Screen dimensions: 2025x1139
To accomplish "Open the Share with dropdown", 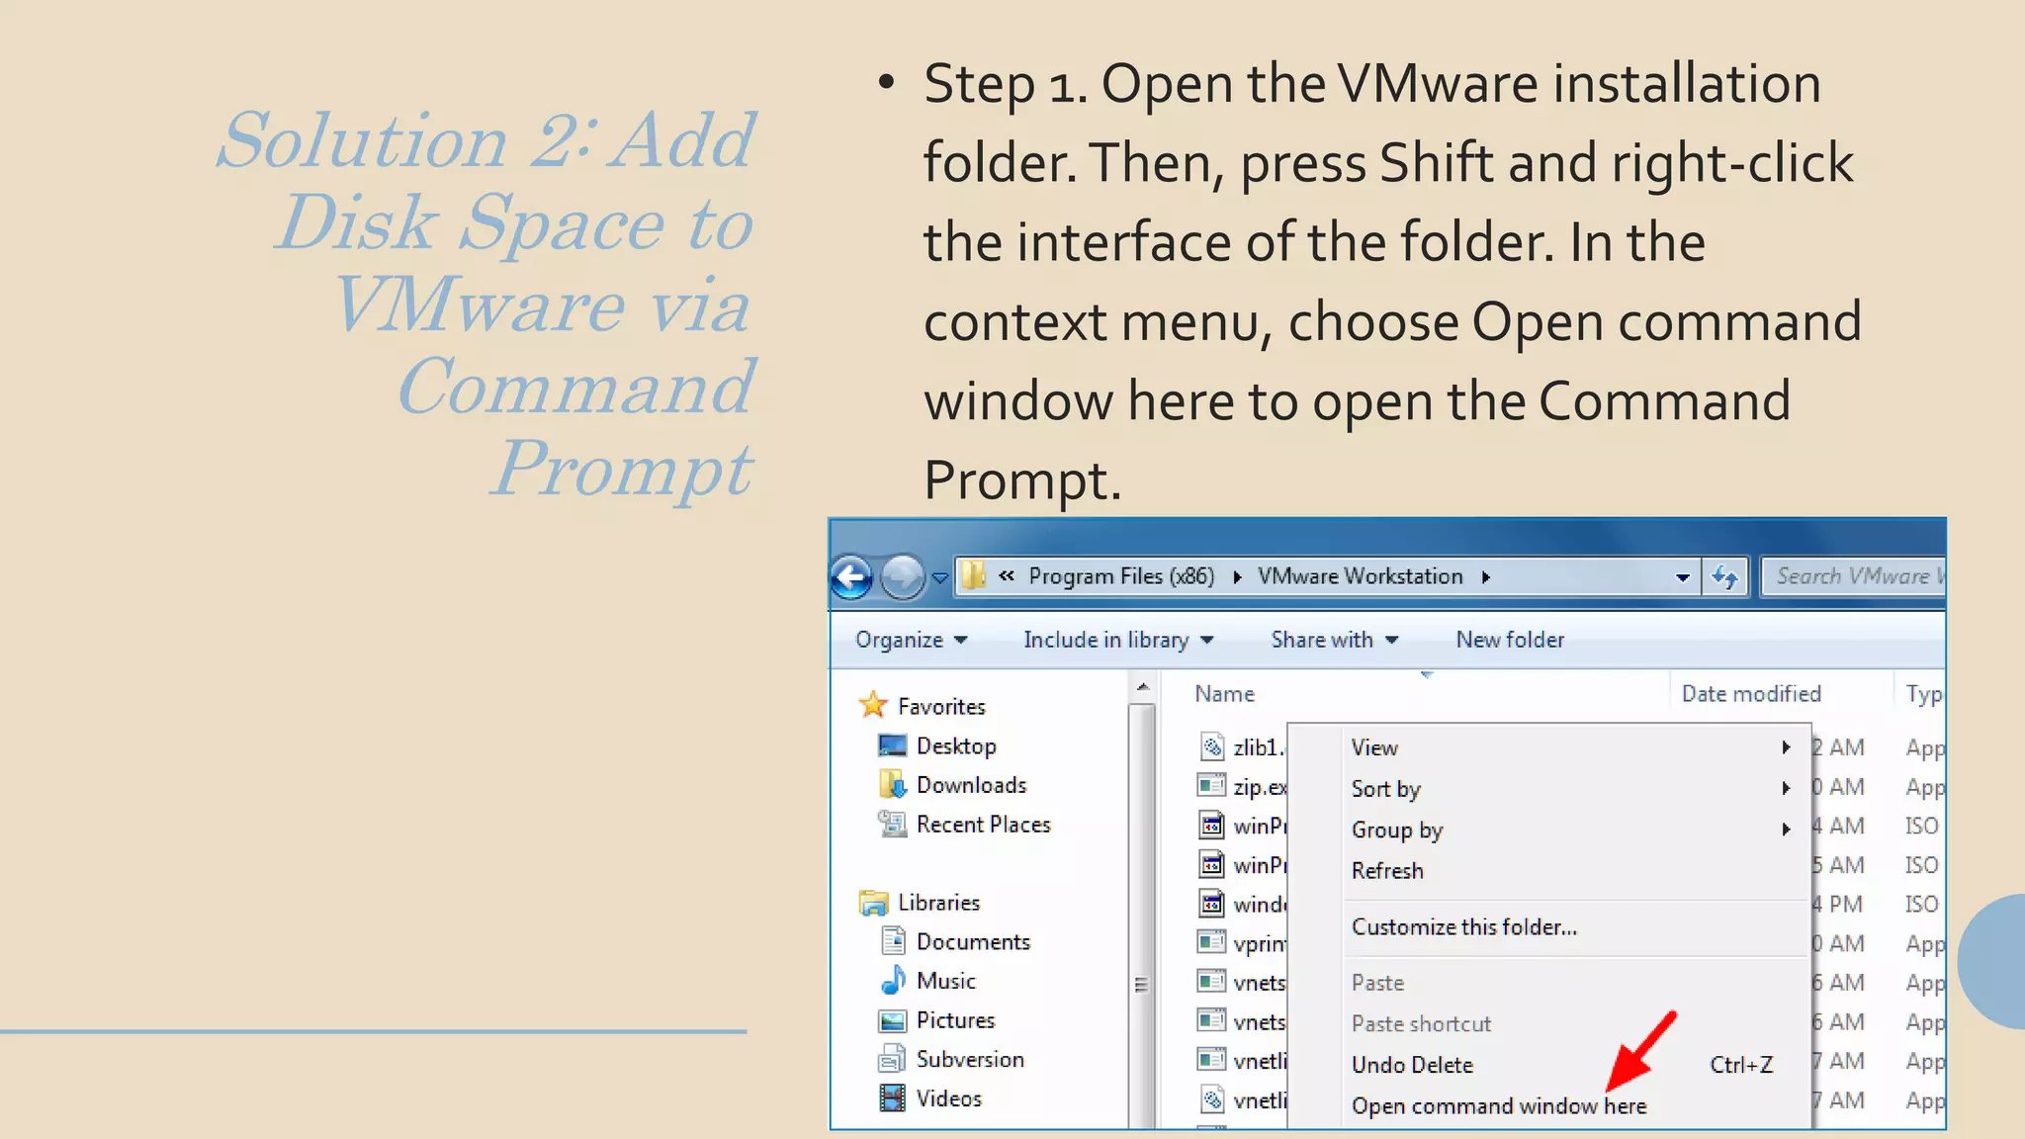I will click(x=1334, y=640).
